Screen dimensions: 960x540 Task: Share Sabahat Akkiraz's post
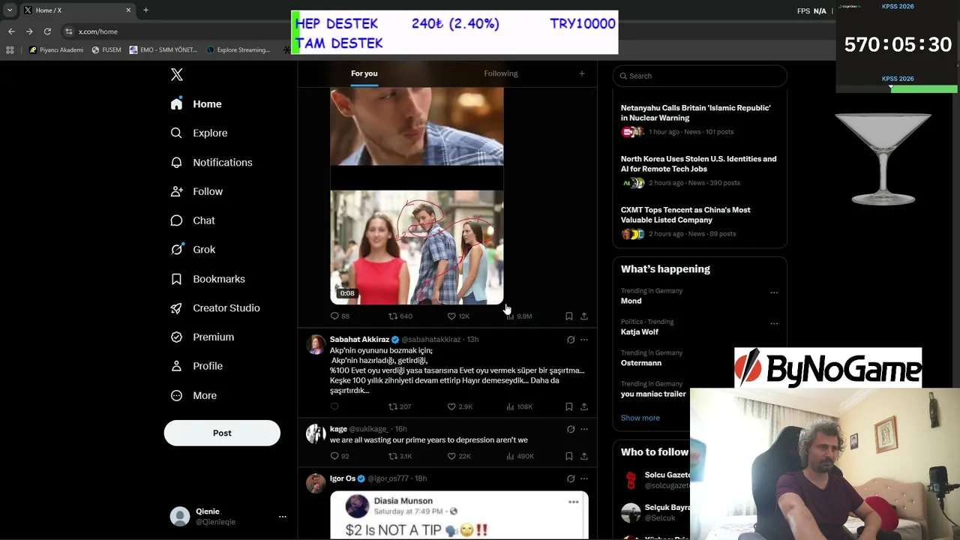pyautogui.click(x=584, y=406)
